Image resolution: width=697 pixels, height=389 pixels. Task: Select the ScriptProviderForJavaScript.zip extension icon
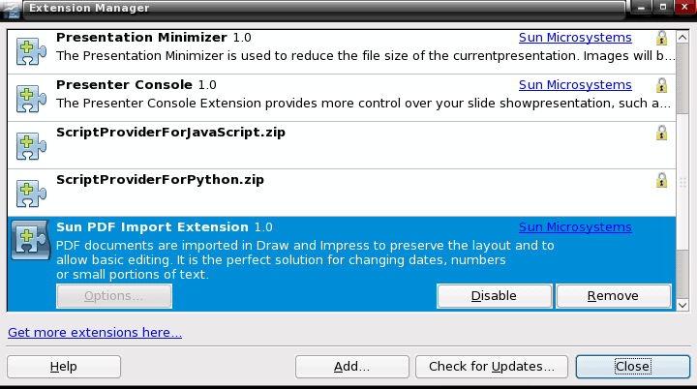31,146
